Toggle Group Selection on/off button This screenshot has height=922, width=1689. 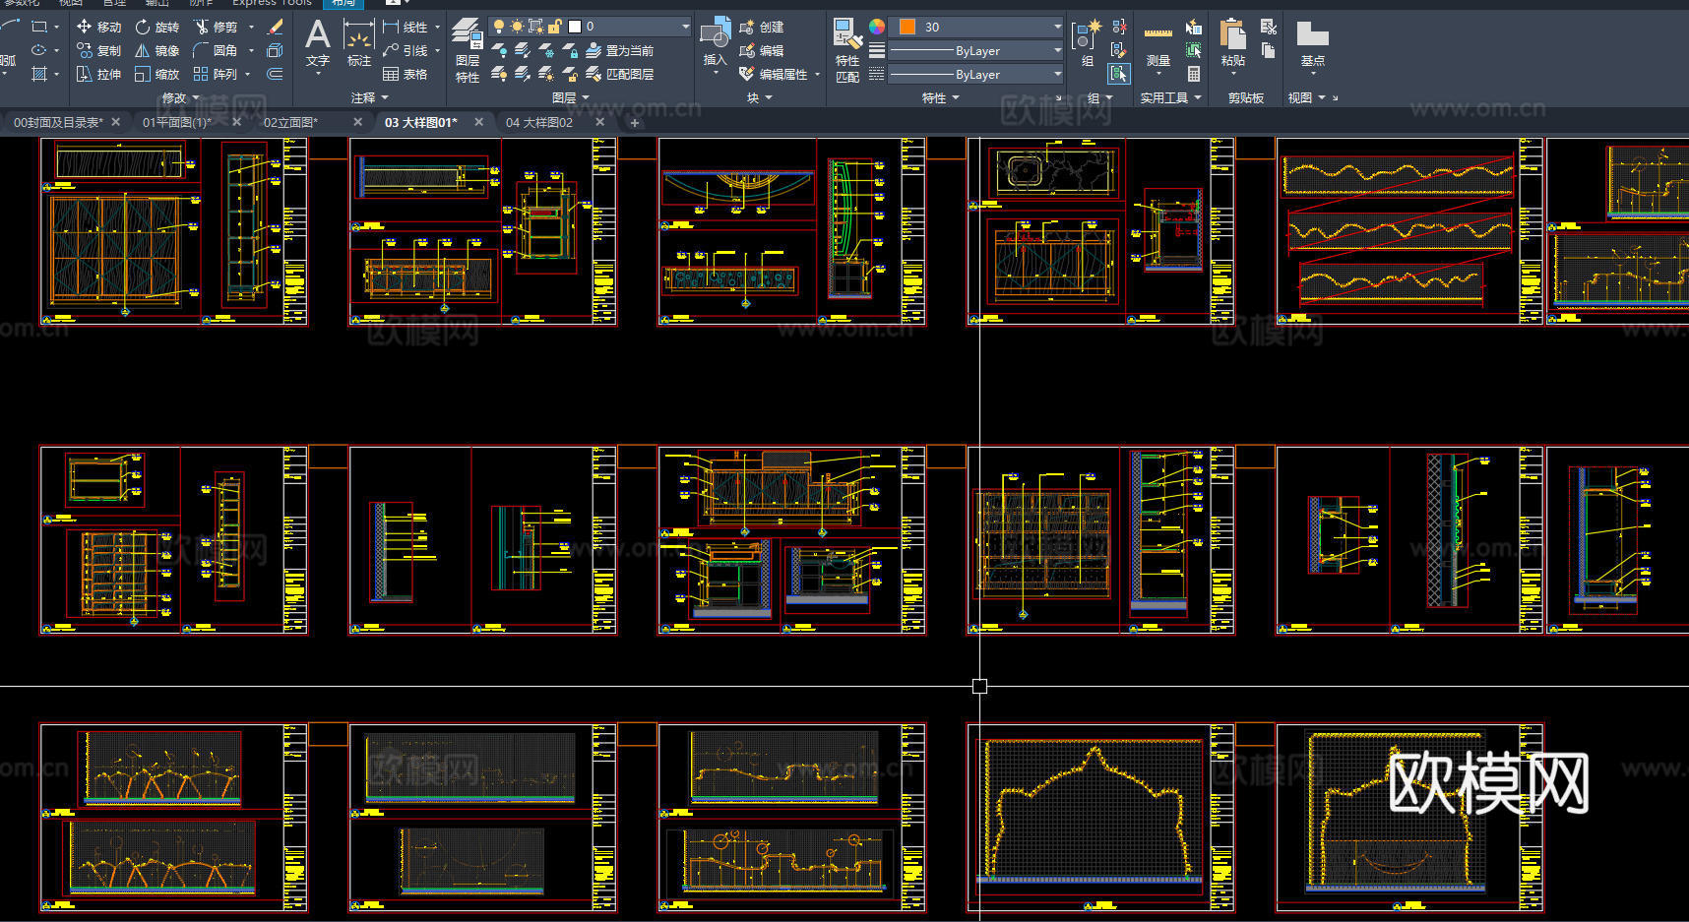pos(1118,74)
